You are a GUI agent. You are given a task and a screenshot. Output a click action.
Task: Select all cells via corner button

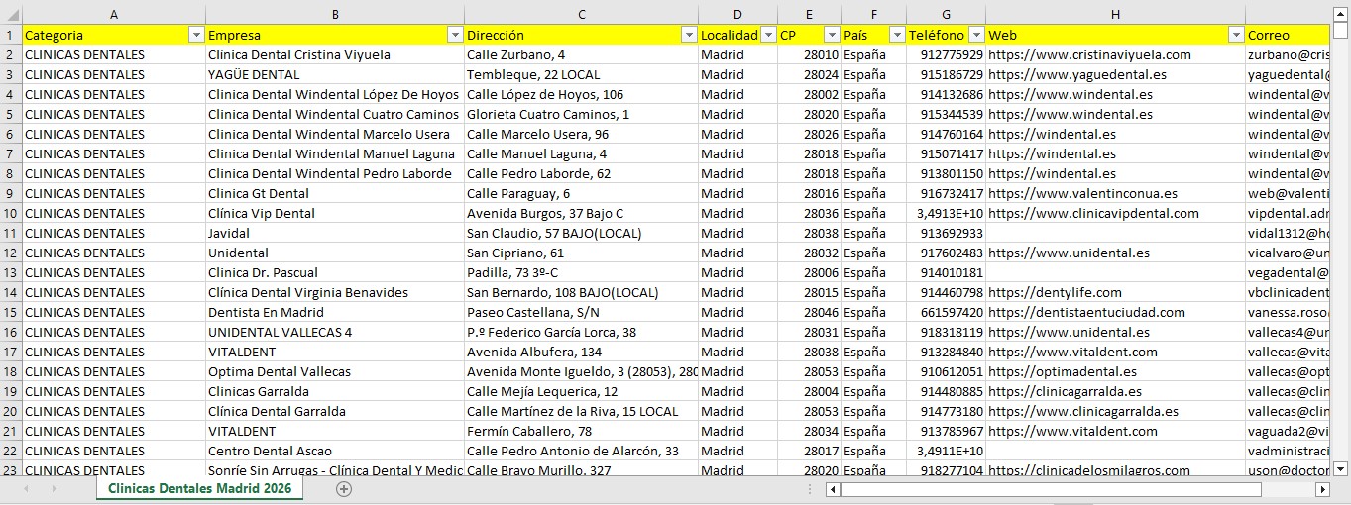(11, 14)
